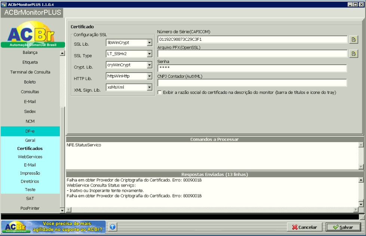Click Respostas Enviadas scroll up arrow
Viewport: 366px width, 236px height.
(x=361, y=180)
